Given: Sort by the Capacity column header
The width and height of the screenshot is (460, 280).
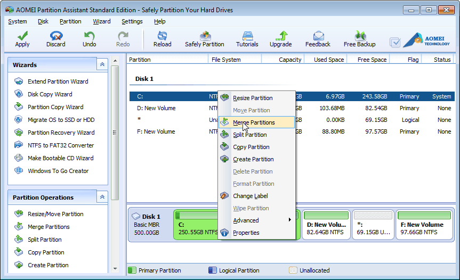Looking at the screenshot, I should pos(283,60).
